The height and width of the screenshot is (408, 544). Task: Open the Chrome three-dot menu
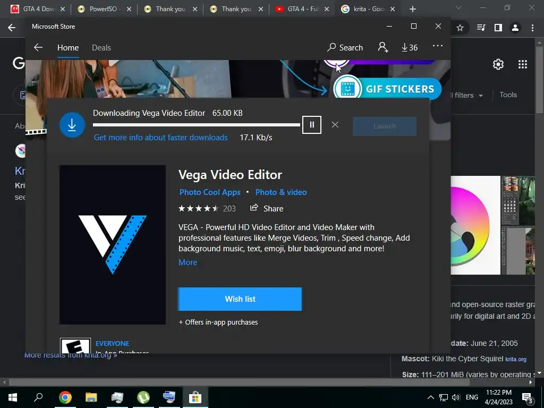coord(532,28)
